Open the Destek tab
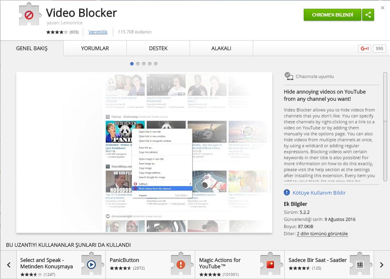The height and width of the screenshot is (279, 390). [x=158, y=48]
